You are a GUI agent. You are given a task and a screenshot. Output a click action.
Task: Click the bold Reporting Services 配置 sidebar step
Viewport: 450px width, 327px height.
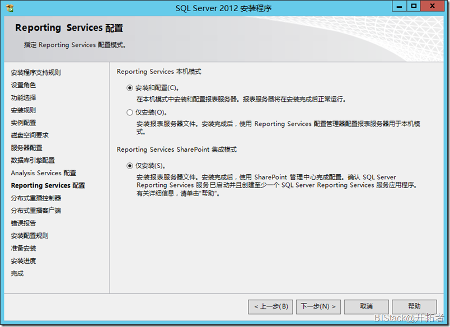(x=48, y=185)
